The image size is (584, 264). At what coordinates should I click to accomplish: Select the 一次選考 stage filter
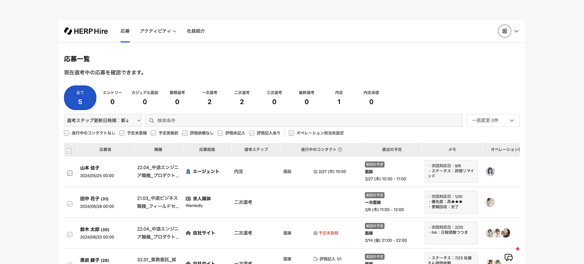[209, 98]
